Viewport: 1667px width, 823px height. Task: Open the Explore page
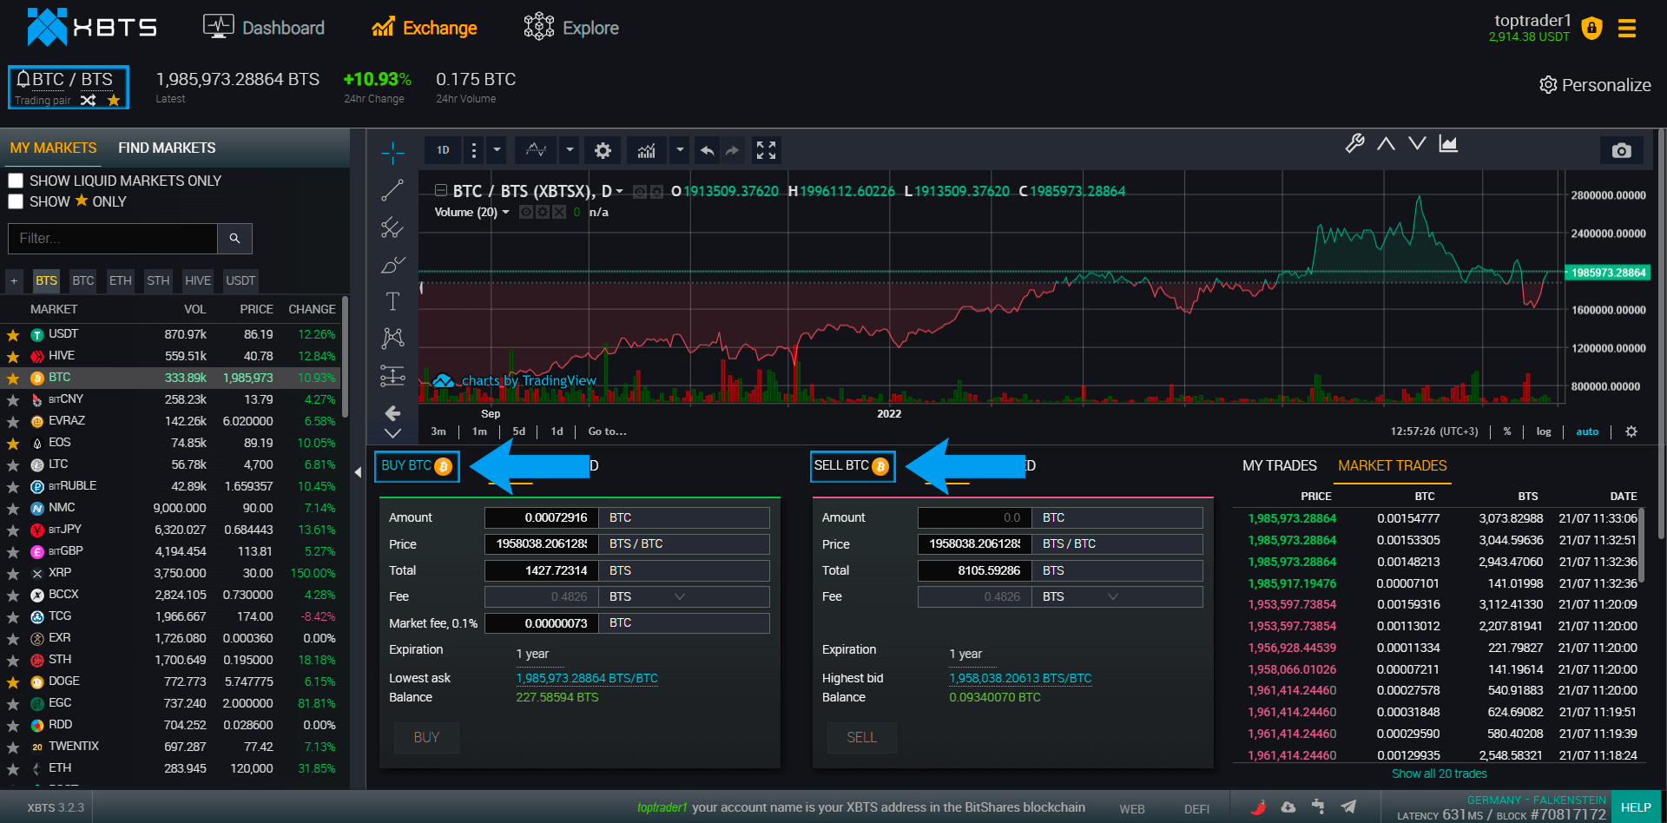coord(571,28)
